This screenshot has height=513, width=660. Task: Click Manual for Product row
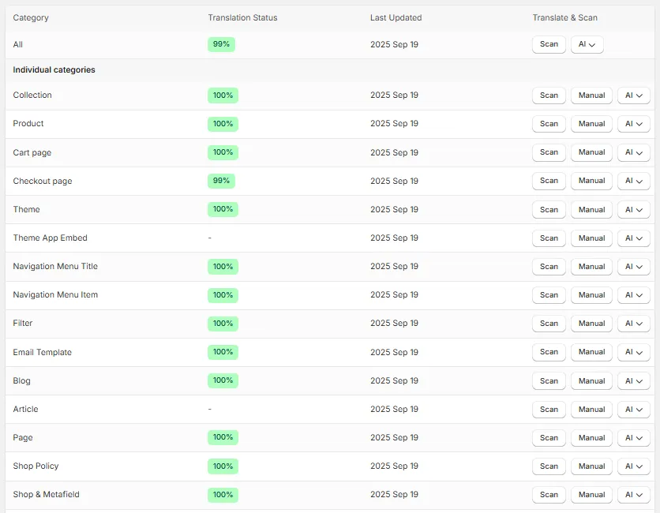(x=591, y=124)
